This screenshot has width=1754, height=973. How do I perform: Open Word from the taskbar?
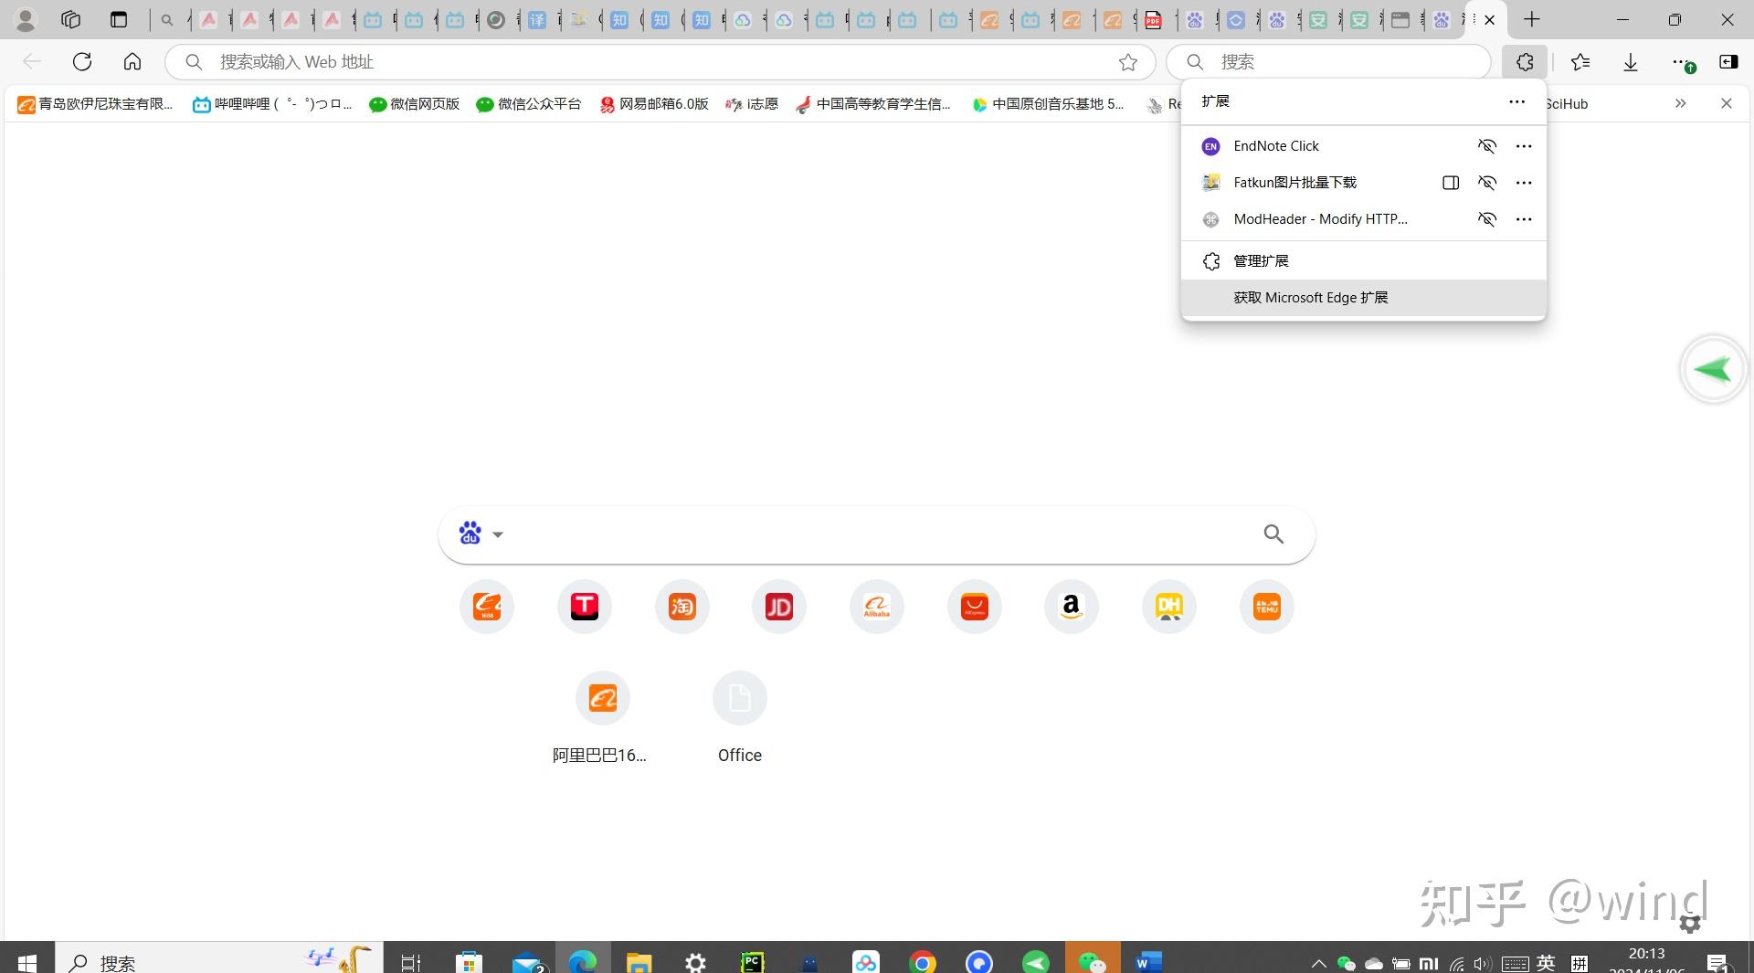1148,962
